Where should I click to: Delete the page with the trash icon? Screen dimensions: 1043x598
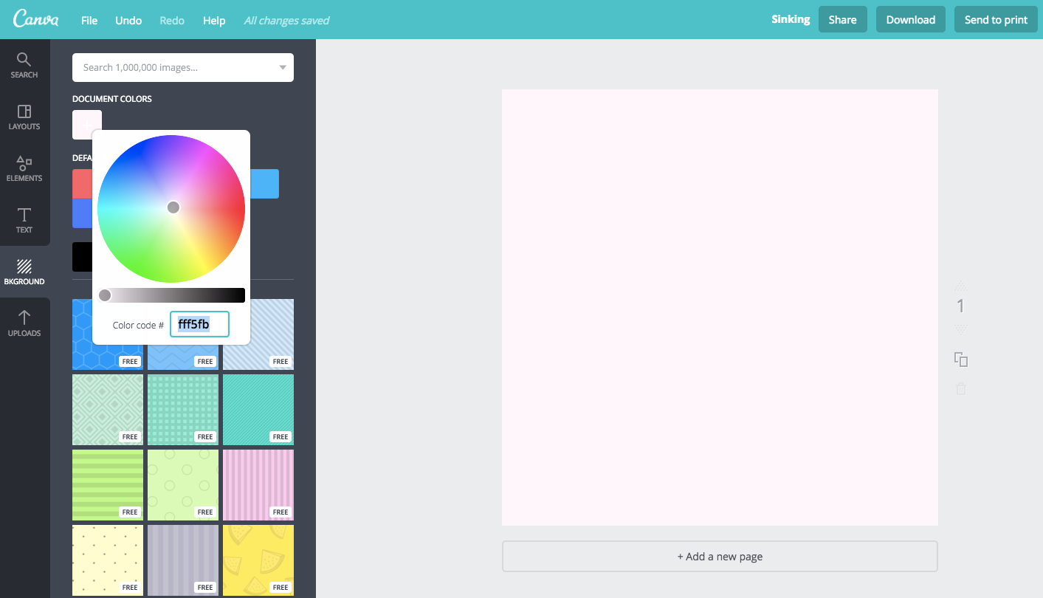960,388
